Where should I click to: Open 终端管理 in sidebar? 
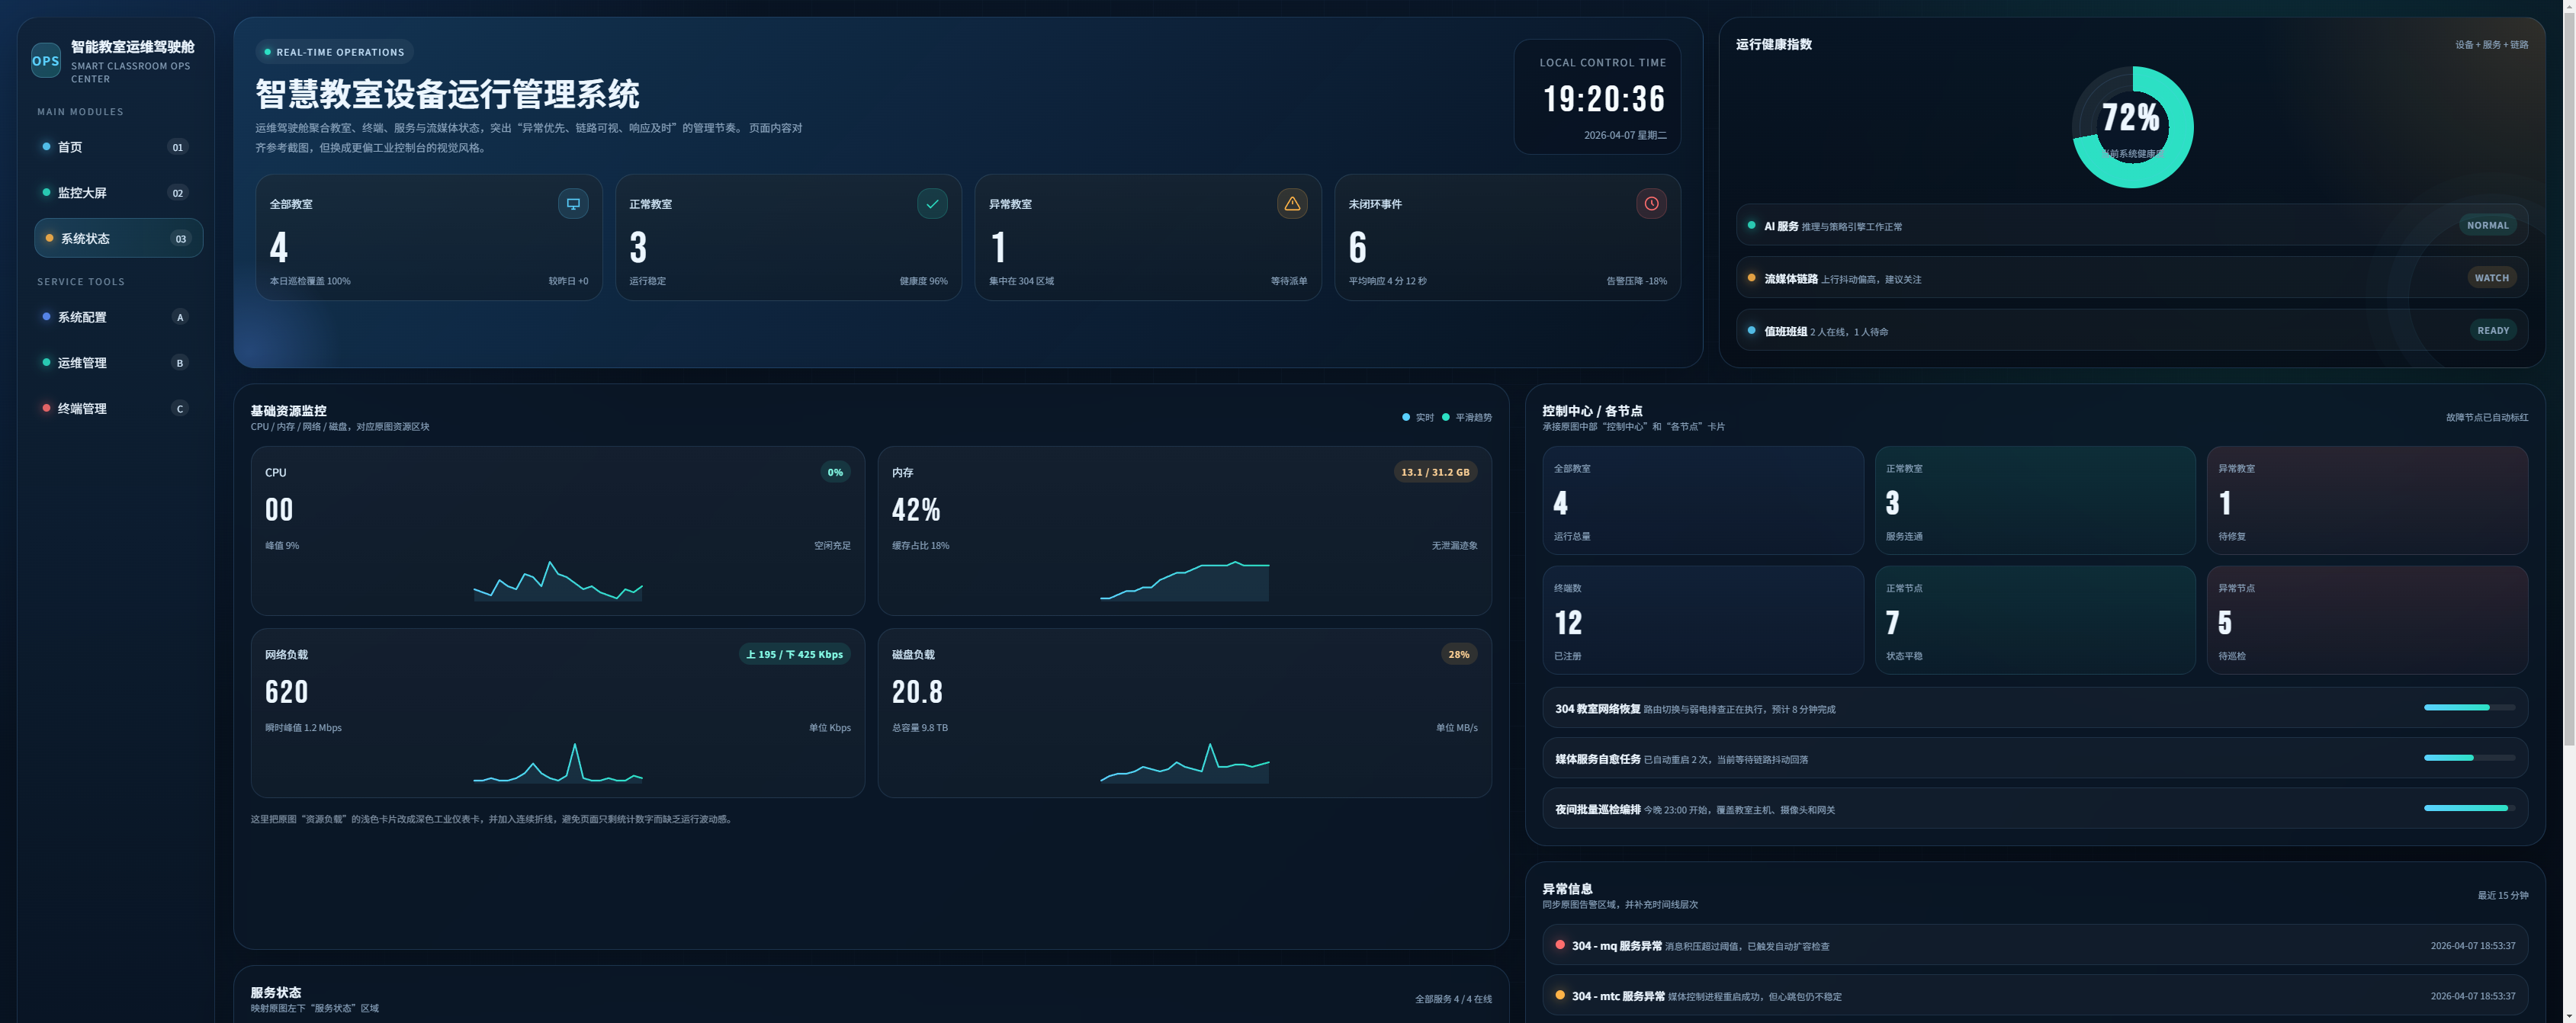click(x=82, y=409)
